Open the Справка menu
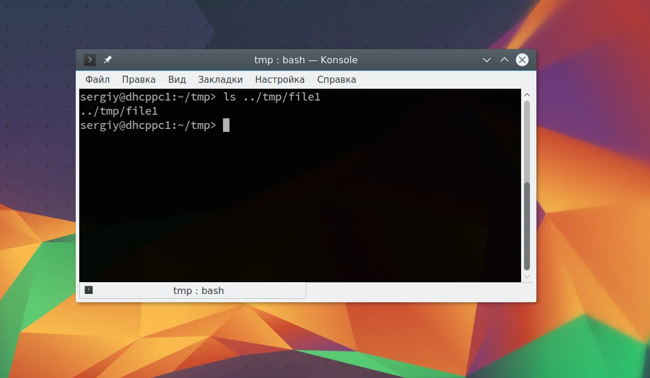 337,80
